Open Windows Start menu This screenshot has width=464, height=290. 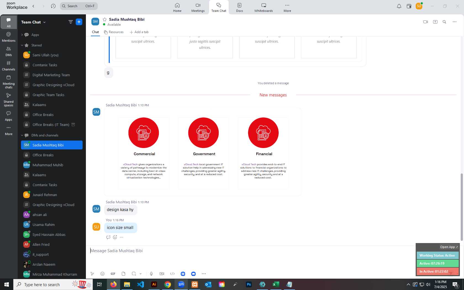tap(7, 284)
